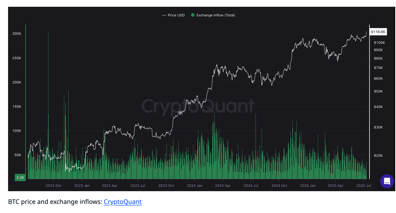Click the CryptoQuant watermark logo
The width and height of the screenshot is (396, 213).
click(x=198, y=106)
